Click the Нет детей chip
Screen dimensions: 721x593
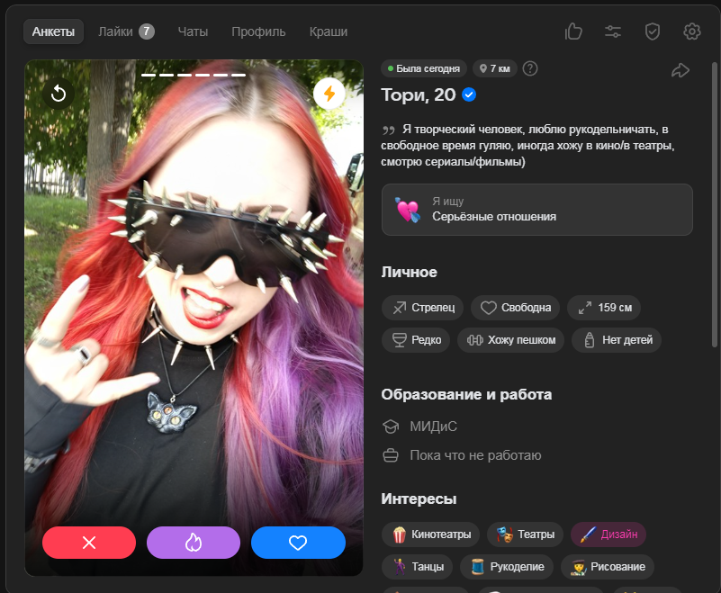pyautogui.click(x=617, y=340)
